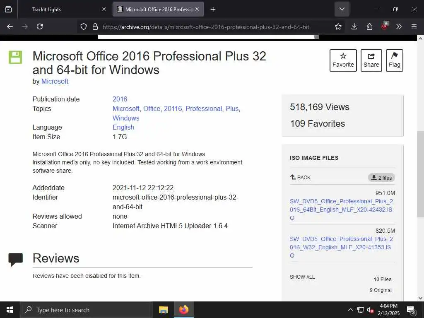
Task: Open the Microsoft topic link
Action: [x=126, y=108]
